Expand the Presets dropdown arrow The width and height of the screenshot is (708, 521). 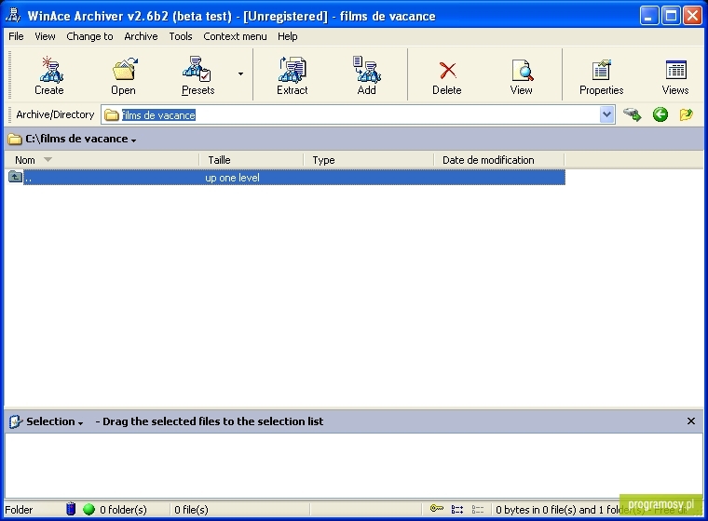(240, 74)
